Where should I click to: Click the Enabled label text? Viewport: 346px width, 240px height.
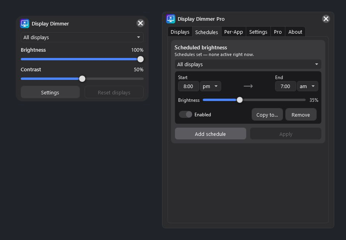pyautogui.click(x=203, y=115)
